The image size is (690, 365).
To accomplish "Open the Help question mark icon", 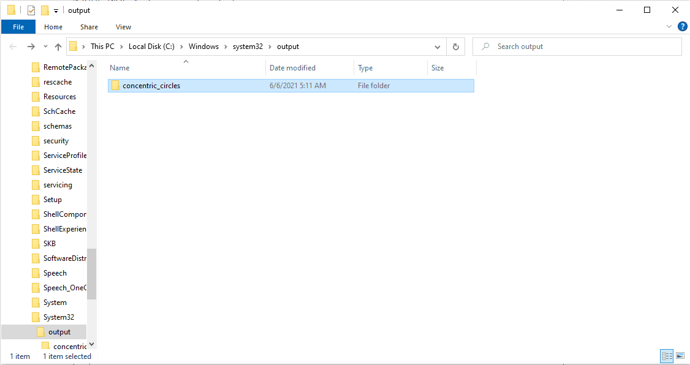I will (x=683, y=26).
